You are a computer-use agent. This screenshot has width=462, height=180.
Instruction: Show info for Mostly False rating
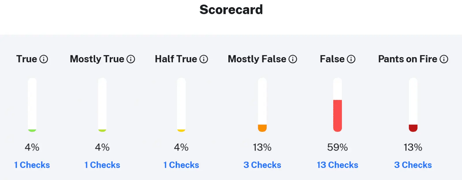coord(293,59)
